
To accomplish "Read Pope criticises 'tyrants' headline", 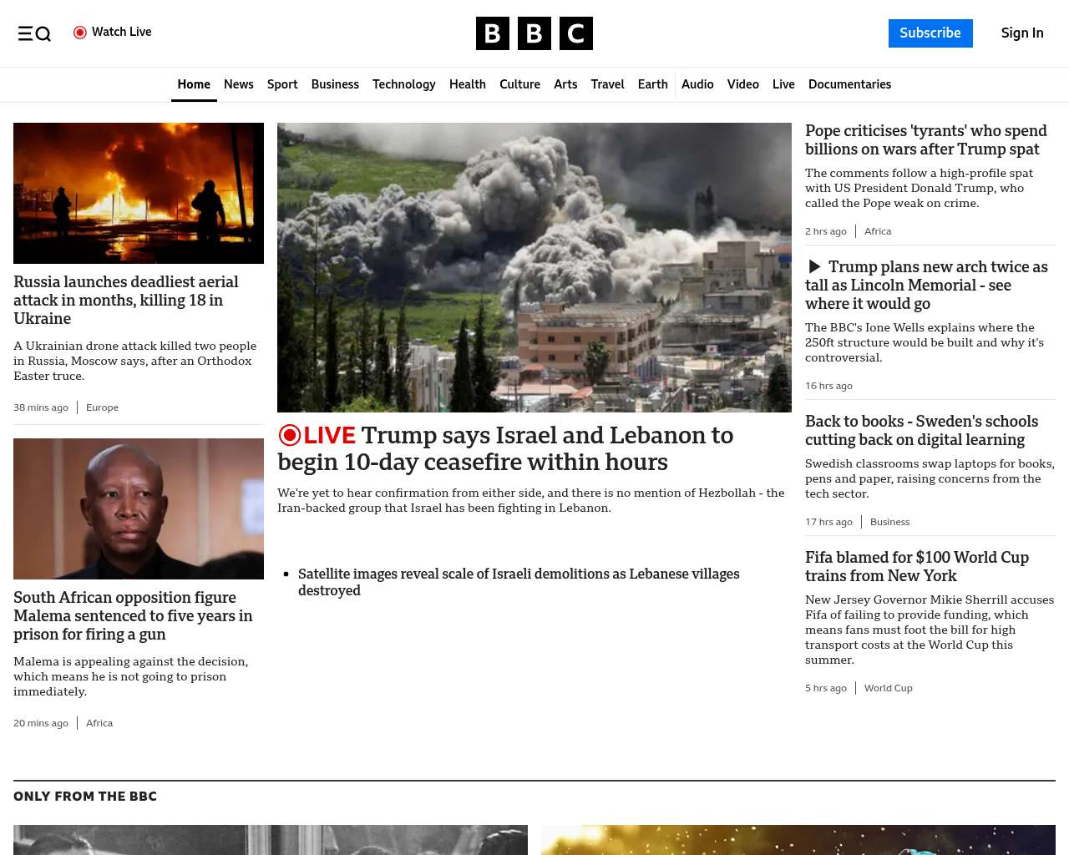I will pyautogui.click(x=925, y=140).
